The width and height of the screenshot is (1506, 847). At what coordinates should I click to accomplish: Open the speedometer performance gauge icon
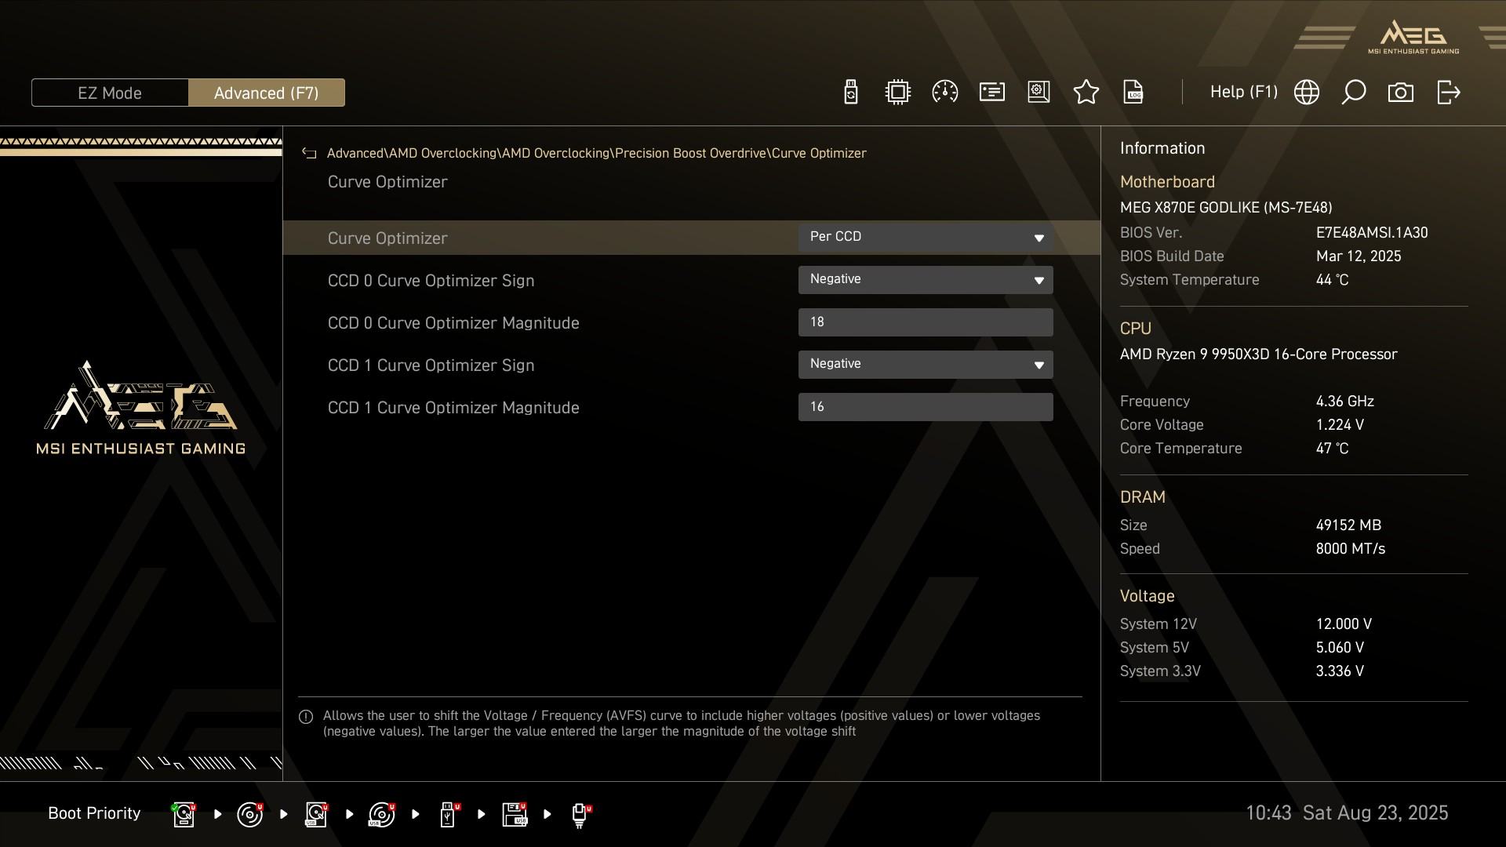click(944, 93)
